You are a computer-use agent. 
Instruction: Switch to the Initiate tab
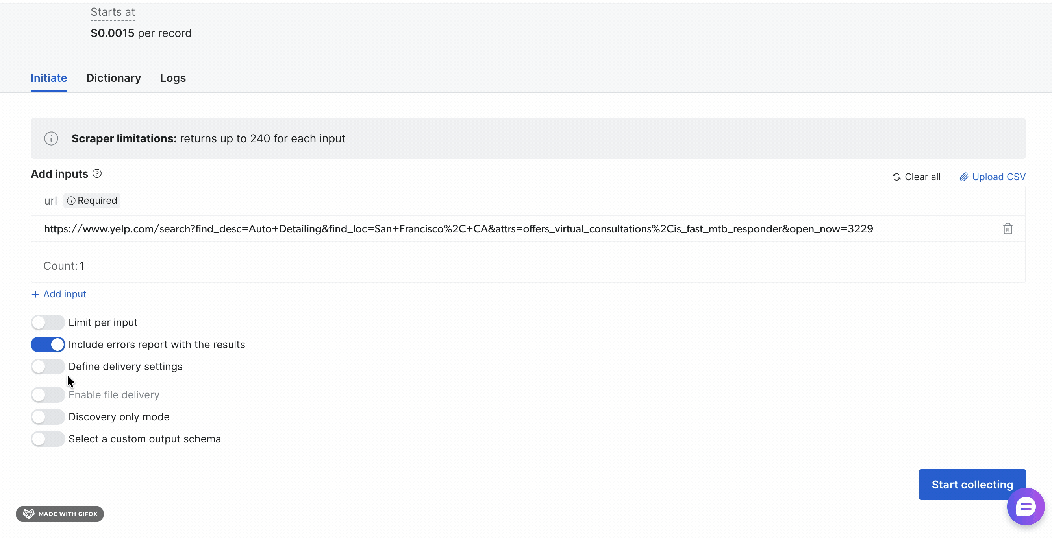[x=49, y=78]
